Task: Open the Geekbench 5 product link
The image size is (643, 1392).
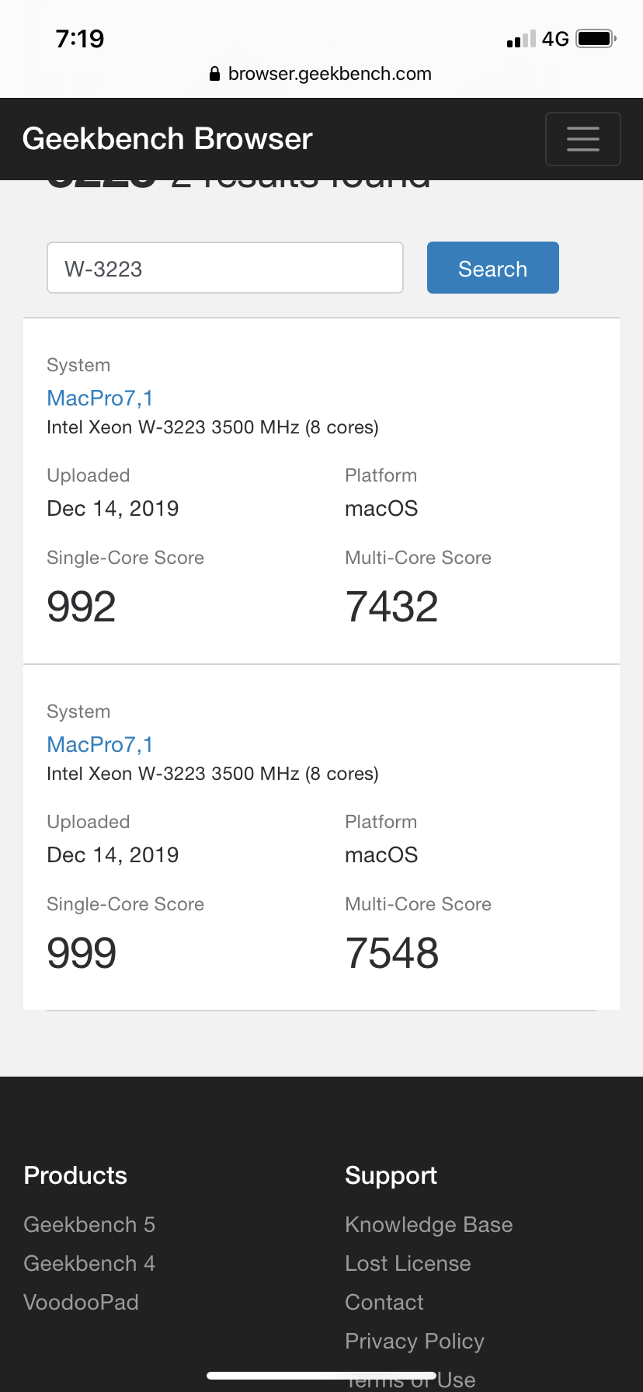Action: 89,1224
